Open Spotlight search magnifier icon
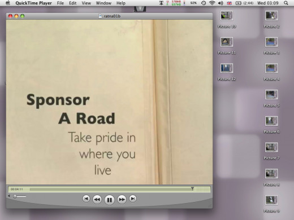 [286, 3]
